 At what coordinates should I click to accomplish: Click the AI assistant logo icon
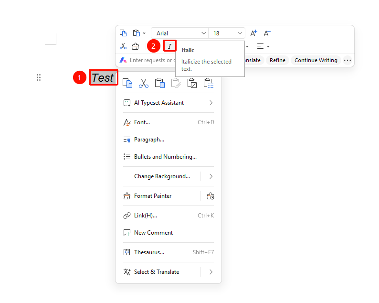coord(123,60)
